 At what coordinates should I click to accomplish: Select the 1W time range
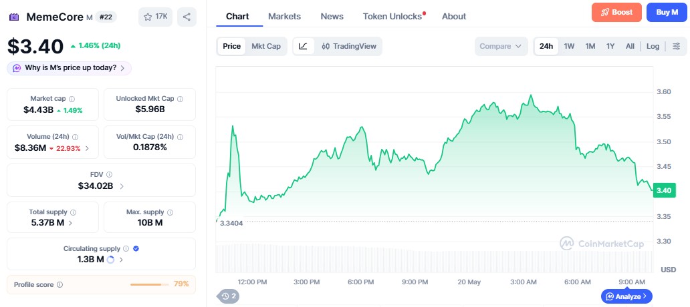click(x=569, y=46)
